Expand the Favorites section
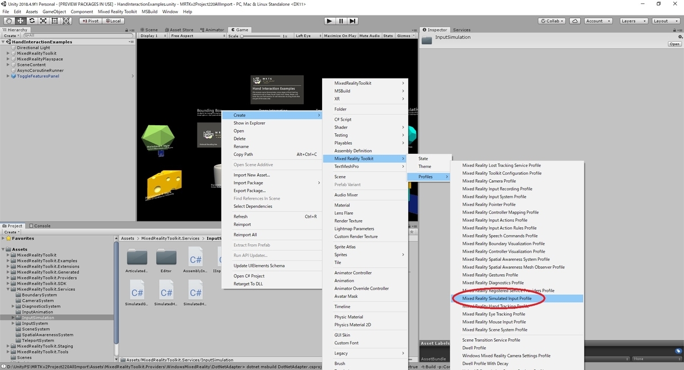Image resolution: width=684 pixels, height=370 pixels. pos(3,239)
